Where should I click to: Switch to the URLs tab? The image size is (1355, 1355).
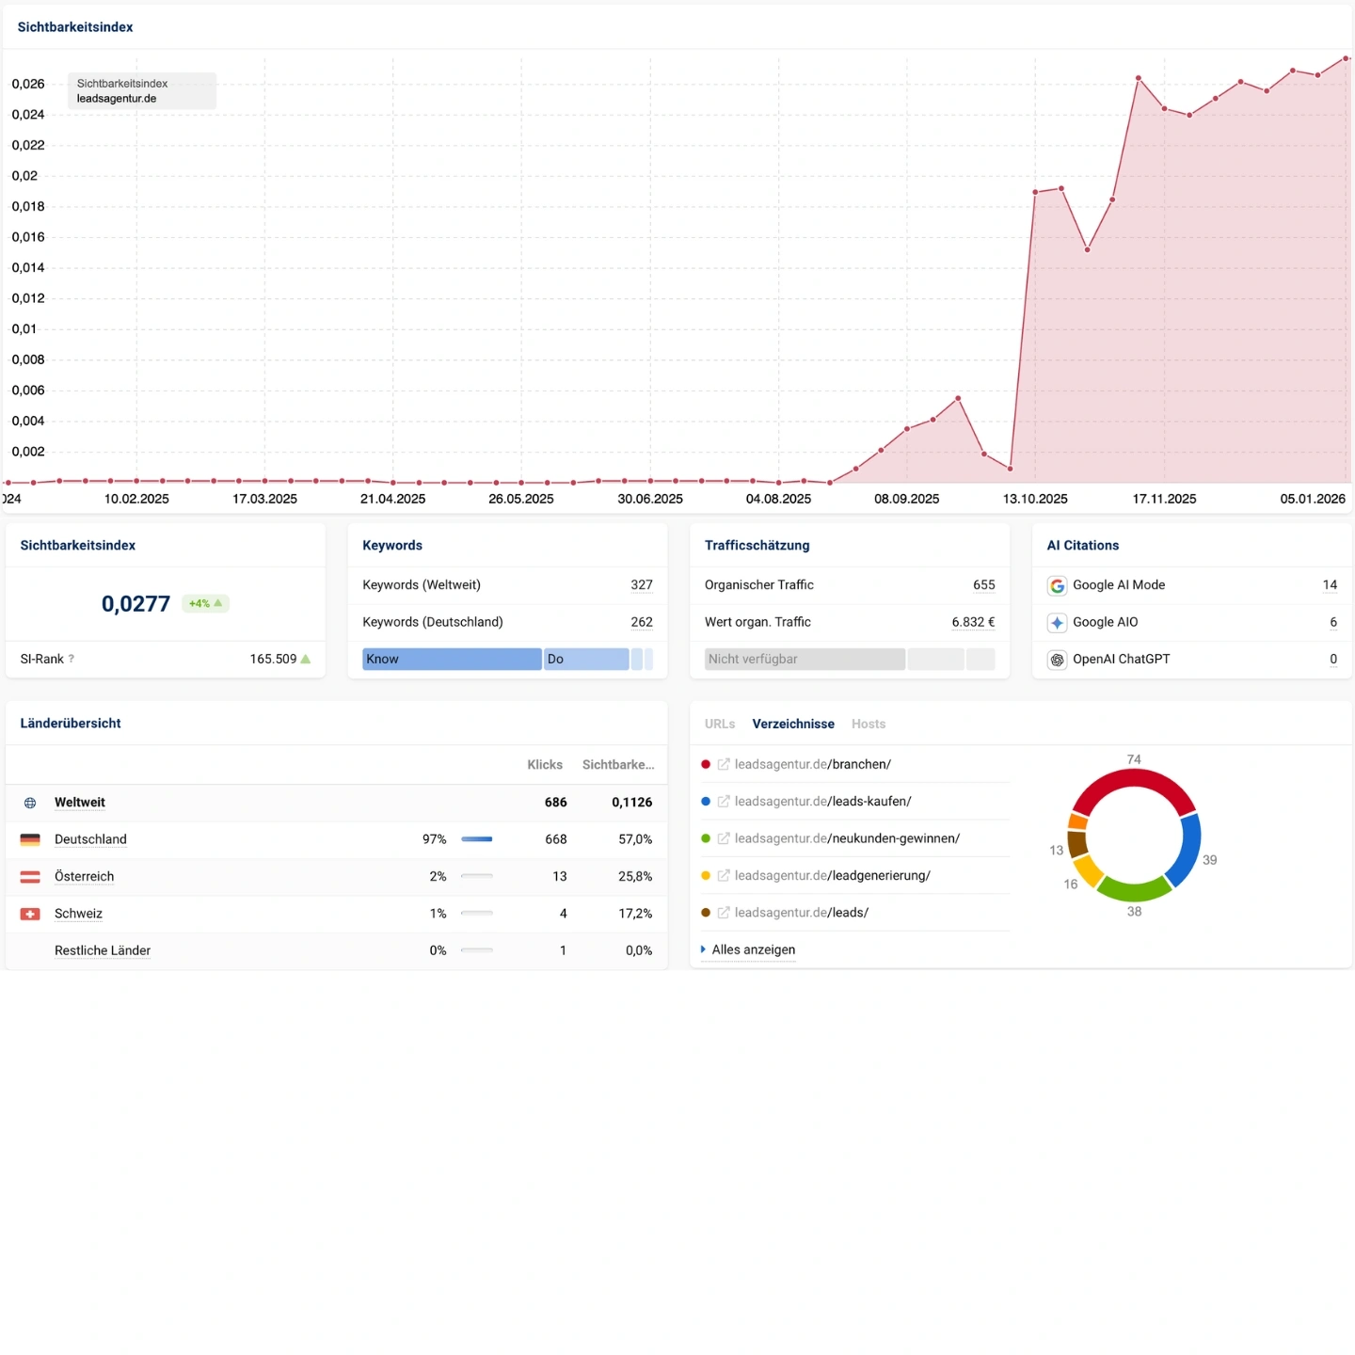click(720, 724)
